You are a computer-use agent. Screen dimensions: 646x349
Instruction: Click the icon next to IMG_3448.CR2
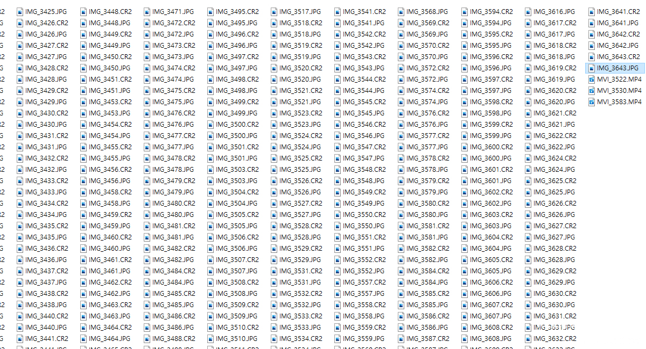[x=83, y=11]
